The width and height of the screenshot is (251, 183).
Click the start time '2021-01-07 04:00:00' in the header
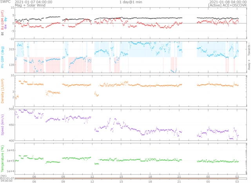tap(33, 2)
